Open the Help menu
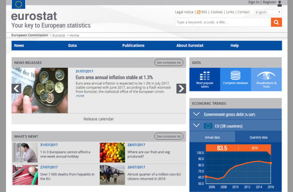 235,46
